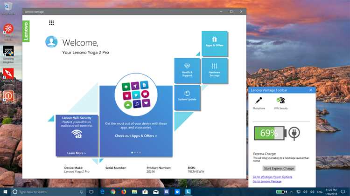
Task: Maximize the Lenovo Vantage window
Action: tap(231, 12)
